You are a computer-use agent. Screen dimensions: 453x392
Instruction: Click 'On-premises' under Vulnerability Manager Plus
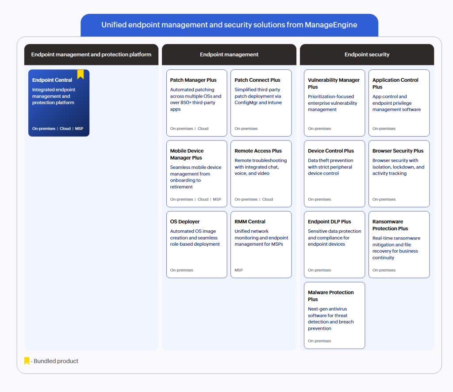tap(319, 129)
